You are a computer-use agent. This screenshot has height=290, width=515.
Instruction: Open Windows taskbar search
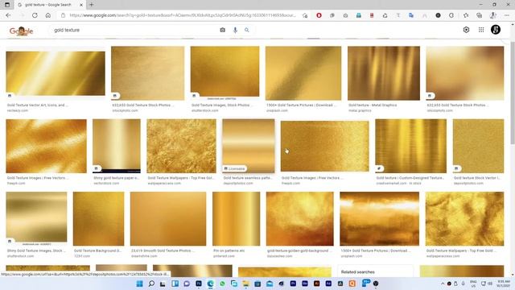[151, 284]
